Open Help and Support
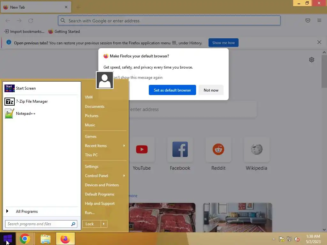Screen dimensions: 327x245 coord(100,203)
